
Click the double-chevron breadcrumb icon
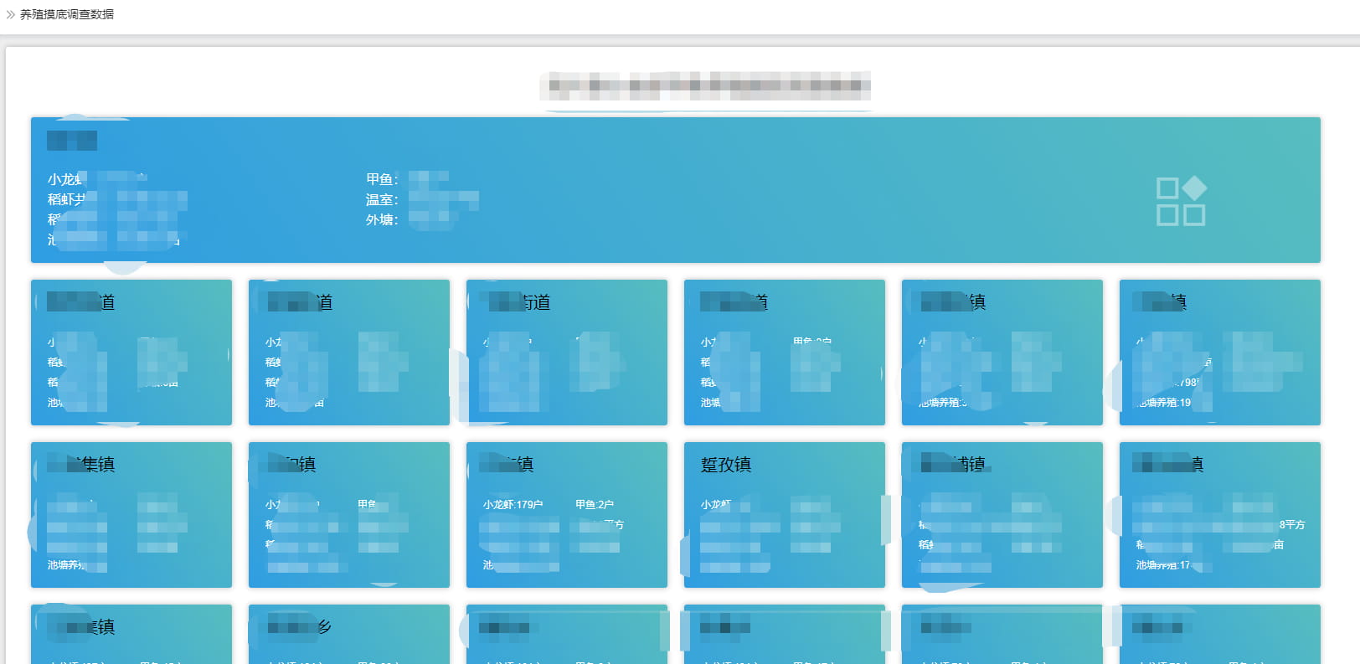pyautogui.click(x=11, y=14)
